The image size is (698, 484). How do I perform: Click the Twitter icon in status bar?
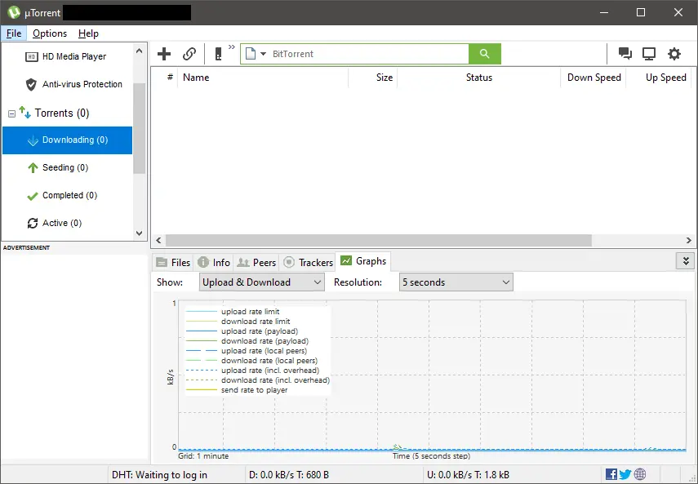tap(624, 473)
